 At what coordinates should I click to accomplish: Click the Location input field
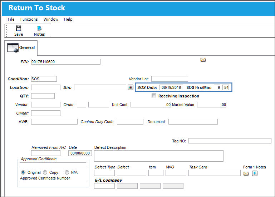point(46,87)
